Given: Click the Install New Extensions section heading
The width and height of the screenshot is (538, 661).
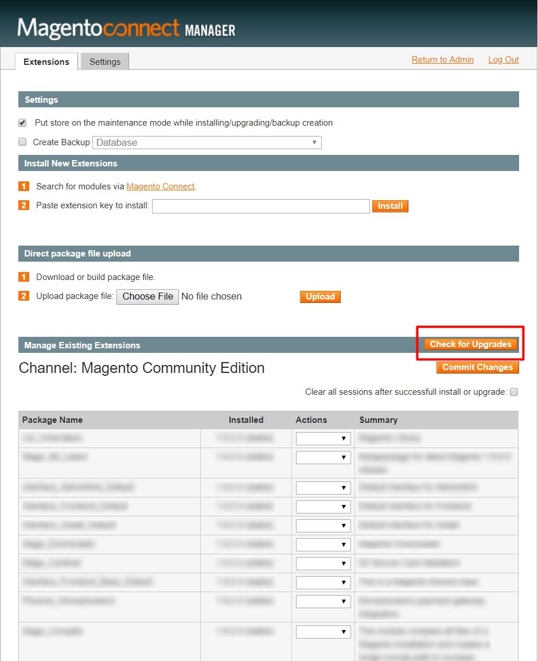Looking at the screenshot, I should coord(71,163).
